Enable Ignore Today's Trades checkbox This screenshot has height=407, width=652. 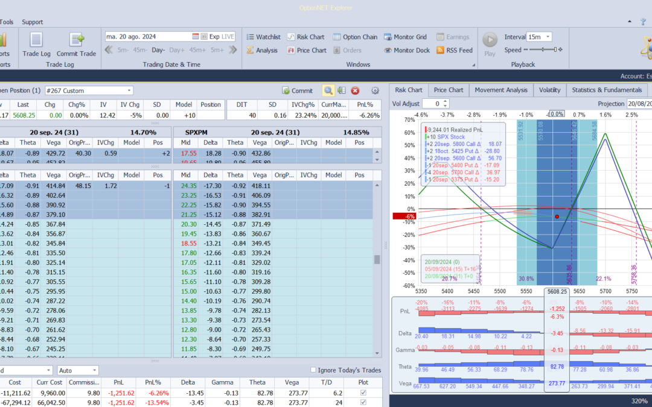(313, 370)
